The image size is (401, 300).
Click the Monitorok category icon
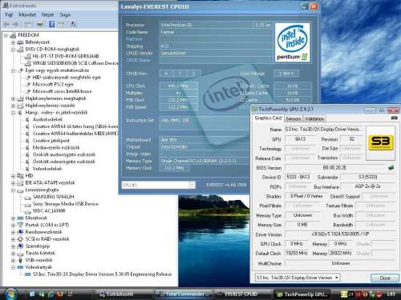click(x=20, y=218)
